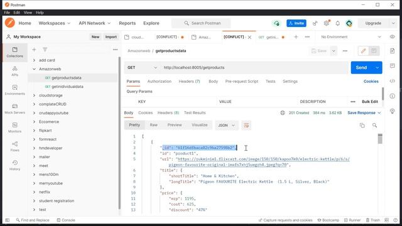This screenshot has width=402, height=226.
Task: Expand the flipkart collection
Action: click(34, 131)
